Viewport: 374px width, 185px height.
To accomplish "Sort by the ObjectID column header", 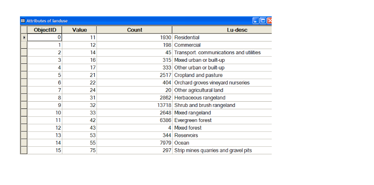I will (x=45, y=30).
